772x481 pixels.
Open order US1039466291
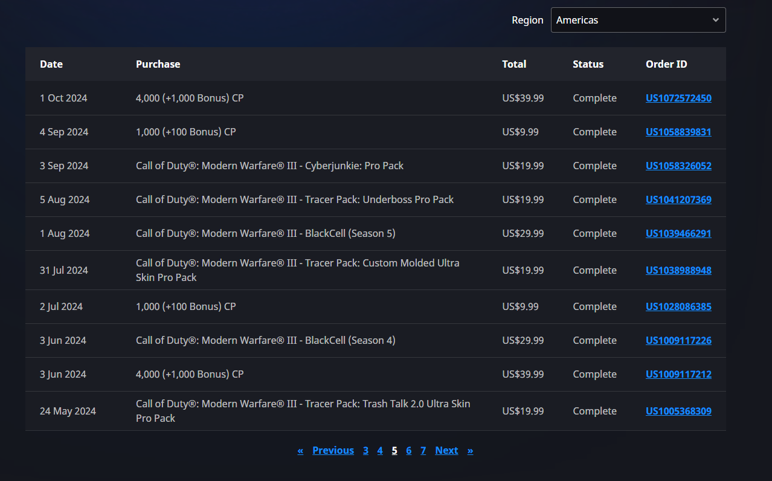(x=678, y=233)
